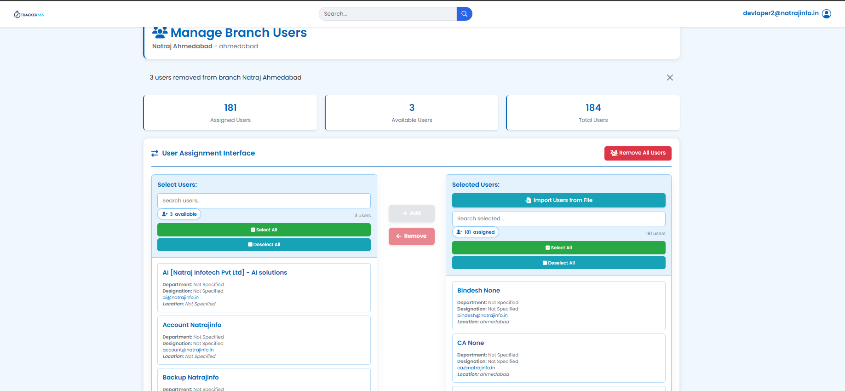Click Import Users from File

(558, 200)
